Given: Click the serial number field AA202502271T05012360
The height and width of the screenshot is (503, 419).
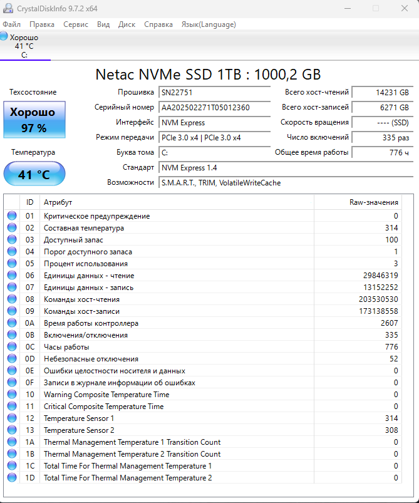Looking at the screenshot, I should point(215,108).
